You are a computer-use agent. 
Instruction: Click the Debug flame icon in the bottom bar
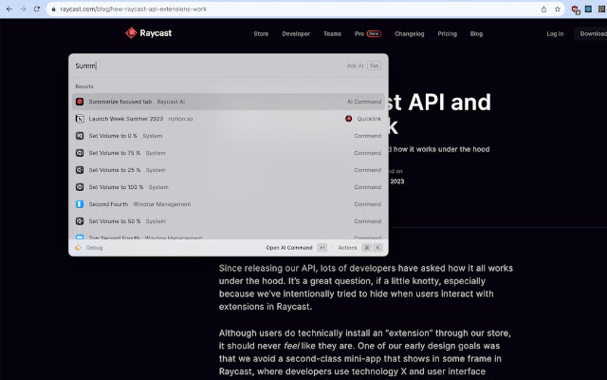click(78, 247)
